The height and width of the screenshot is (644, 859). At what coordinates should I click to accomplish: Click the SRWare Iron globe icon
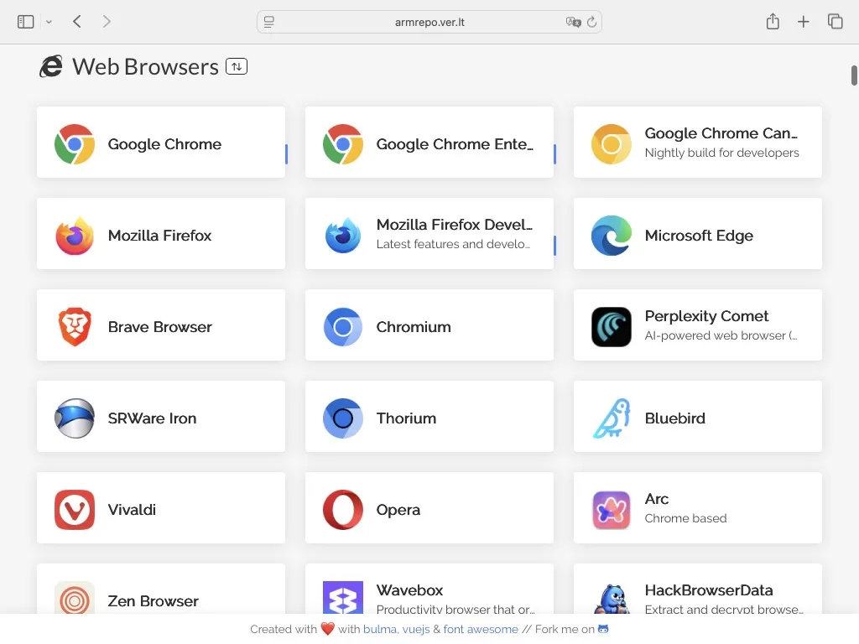point(75,418)
